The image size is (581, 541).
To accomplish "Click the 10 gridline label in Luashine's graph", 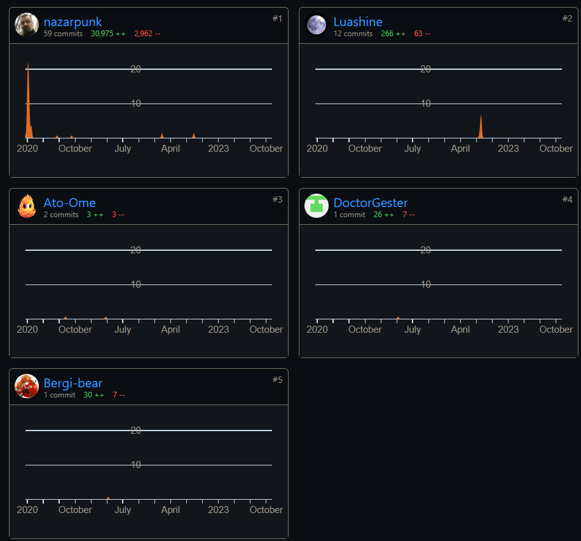I will 426,104.
